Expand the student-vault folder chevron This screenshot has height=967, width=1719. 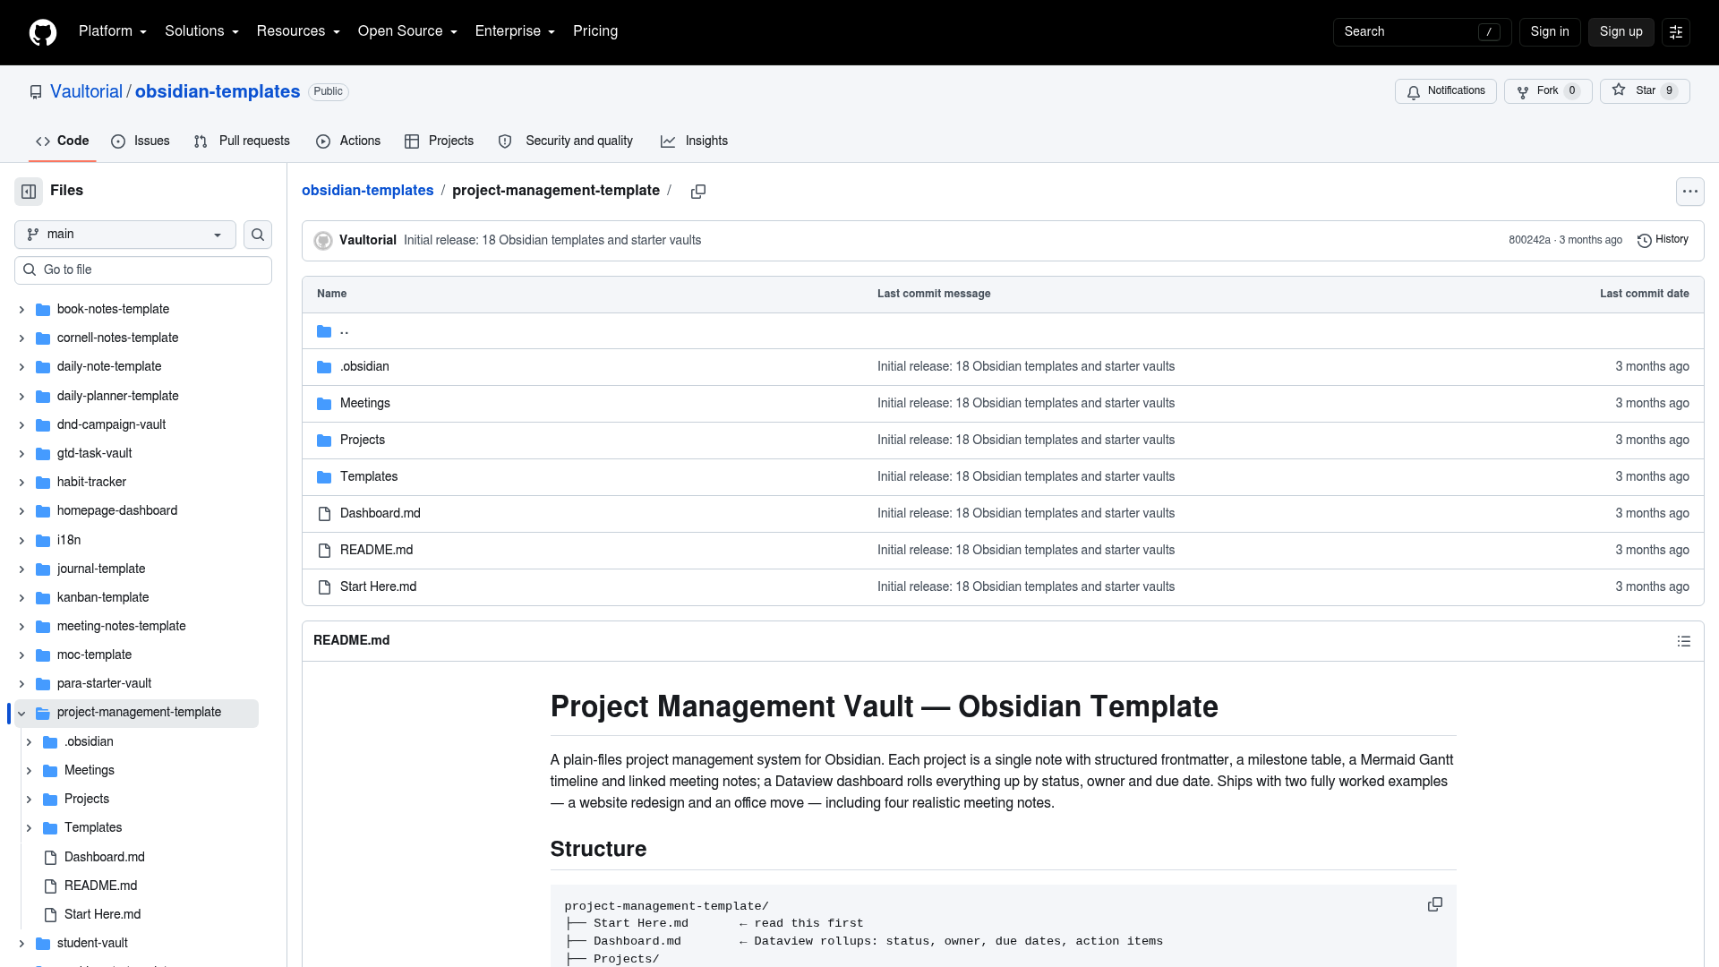click(21, 944)
